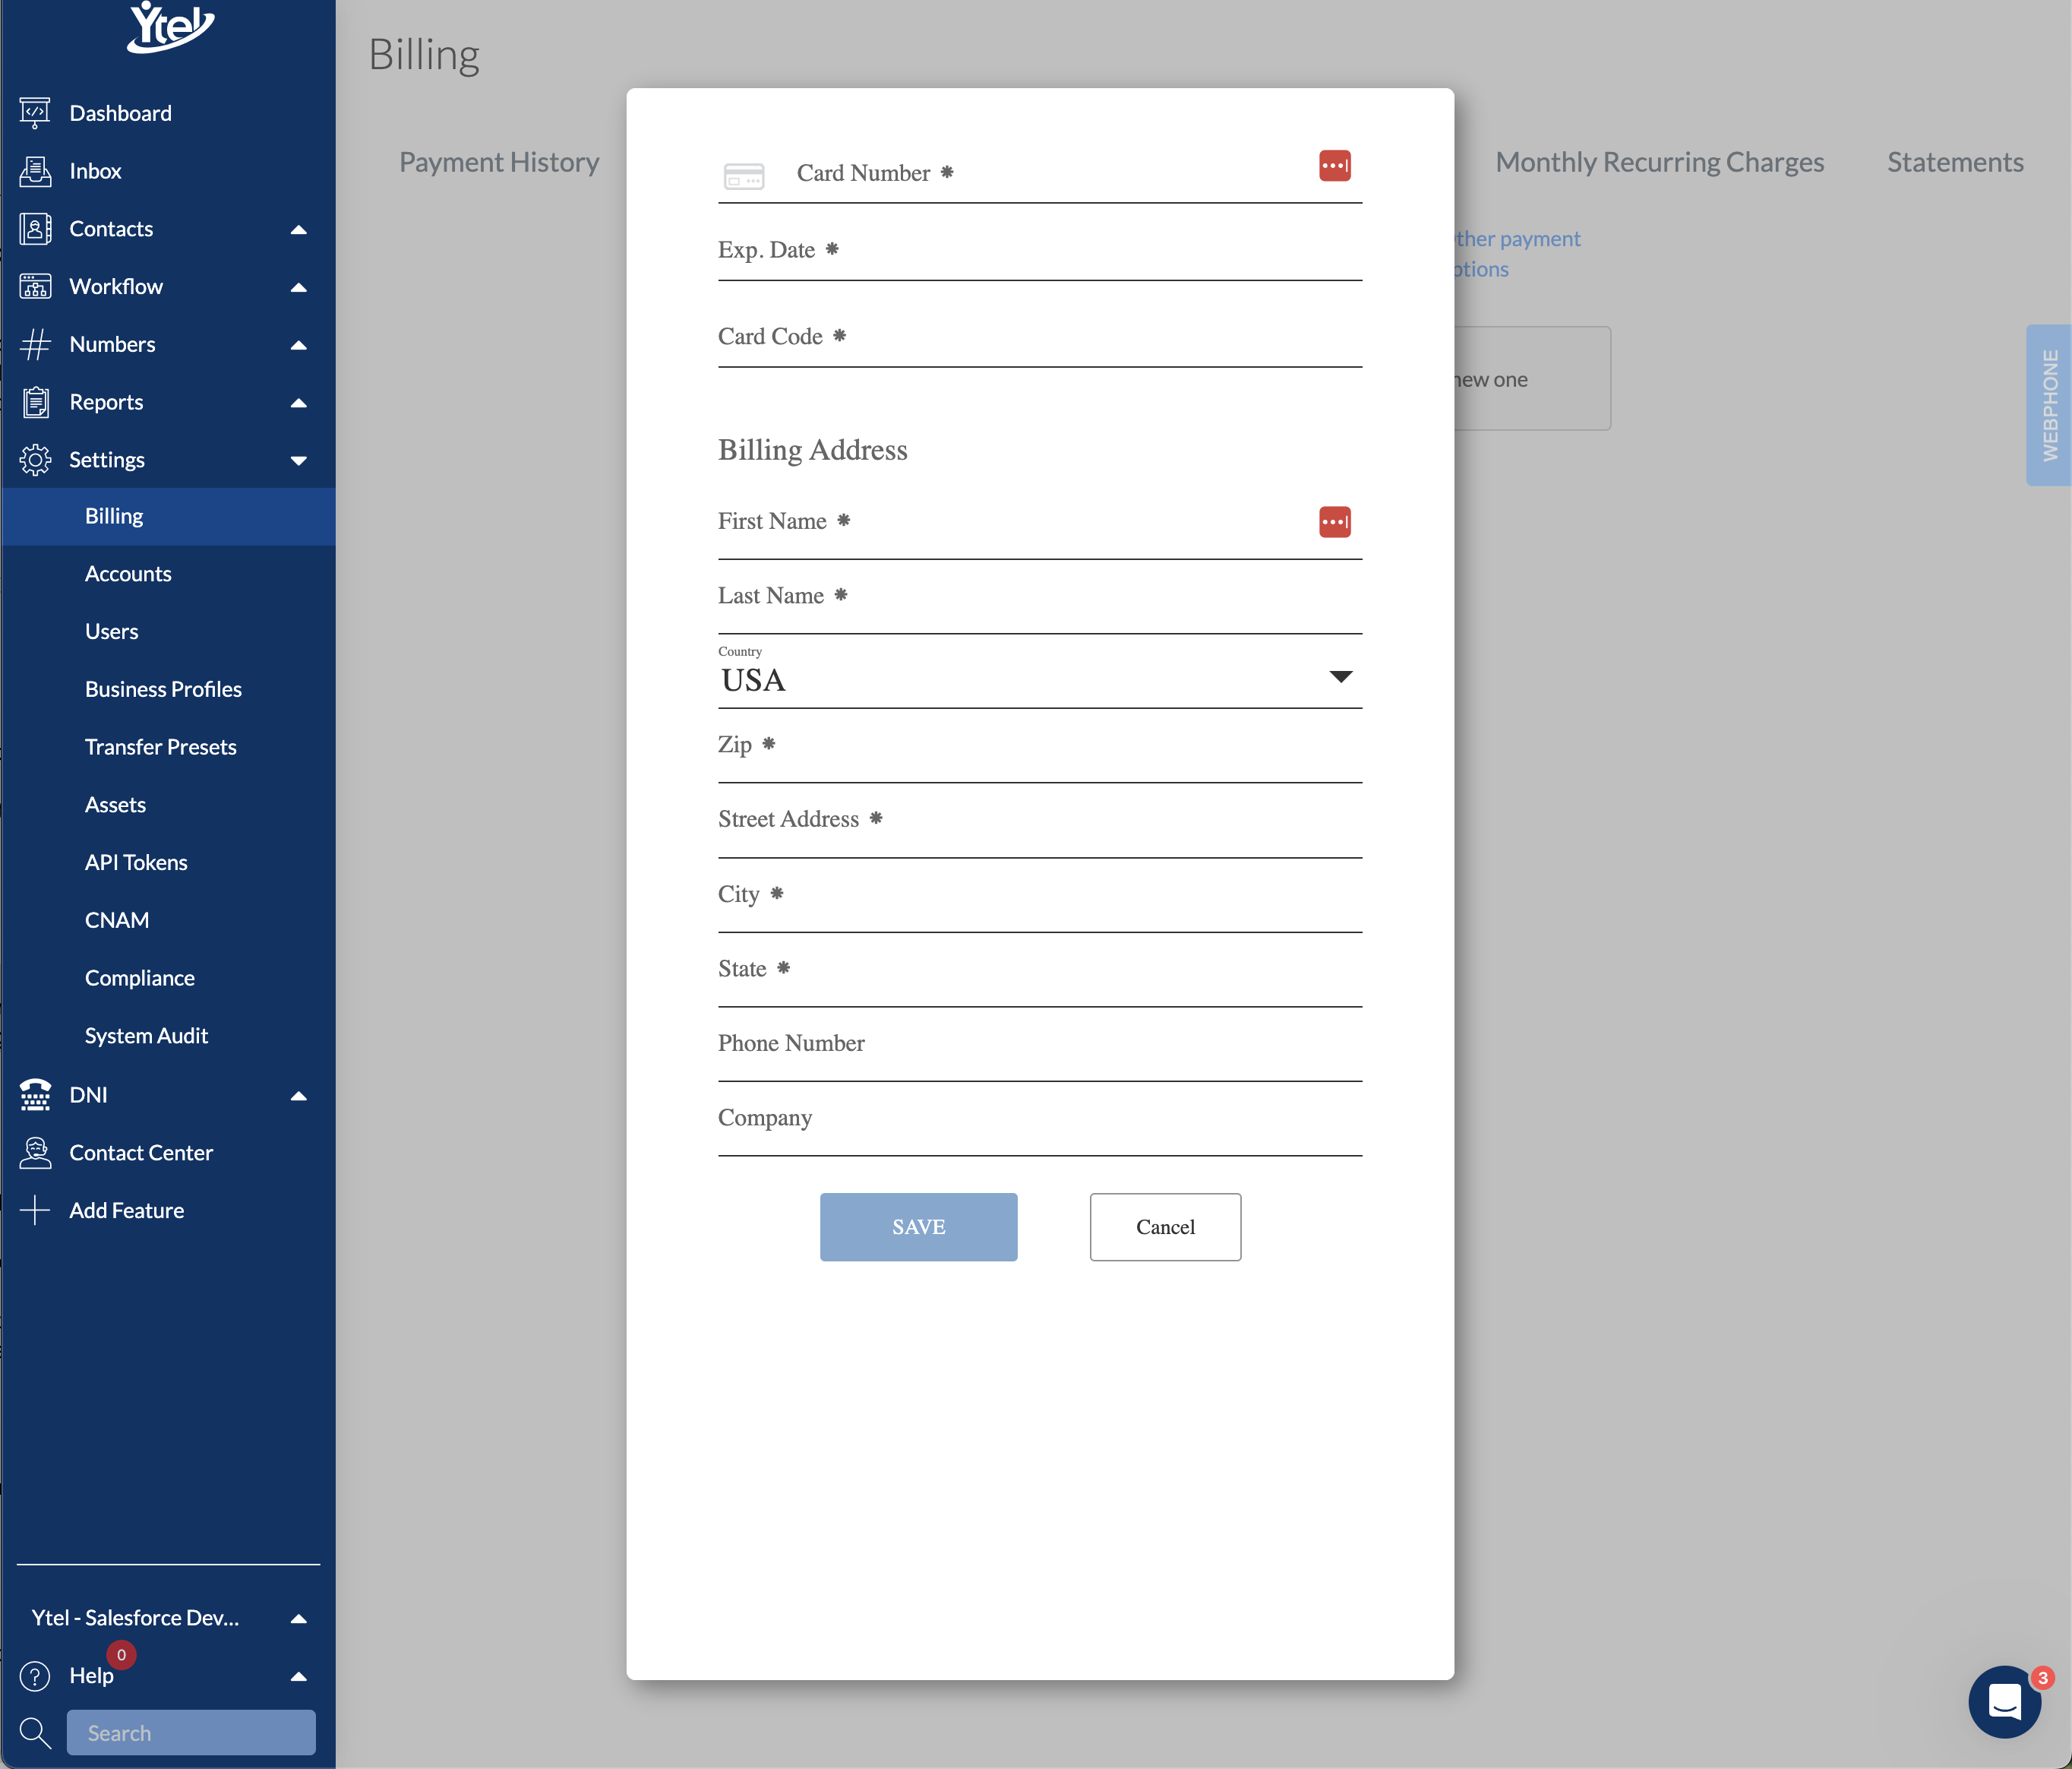Click the search magnifier icon
This screenshot has height=1769, width=2072.
click(x=35, y=1733)
